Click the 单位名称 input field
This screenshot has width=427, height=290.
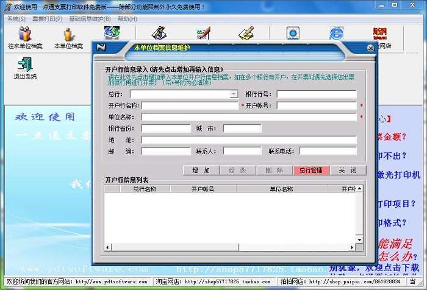point(249,117)
